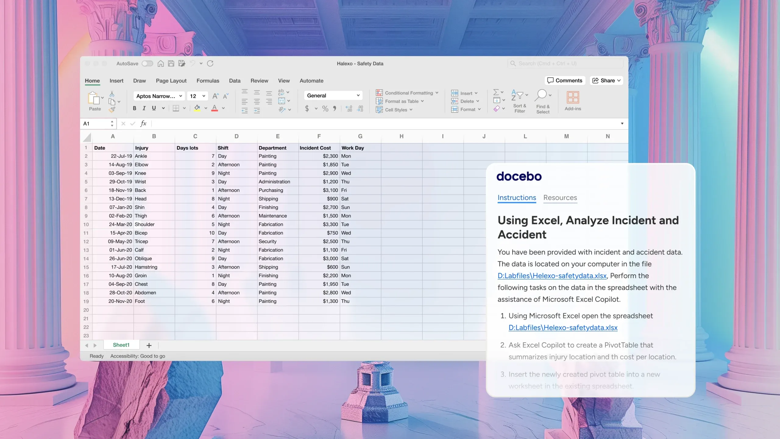Switch to the Formulas ribbon tab

(207, 81)
